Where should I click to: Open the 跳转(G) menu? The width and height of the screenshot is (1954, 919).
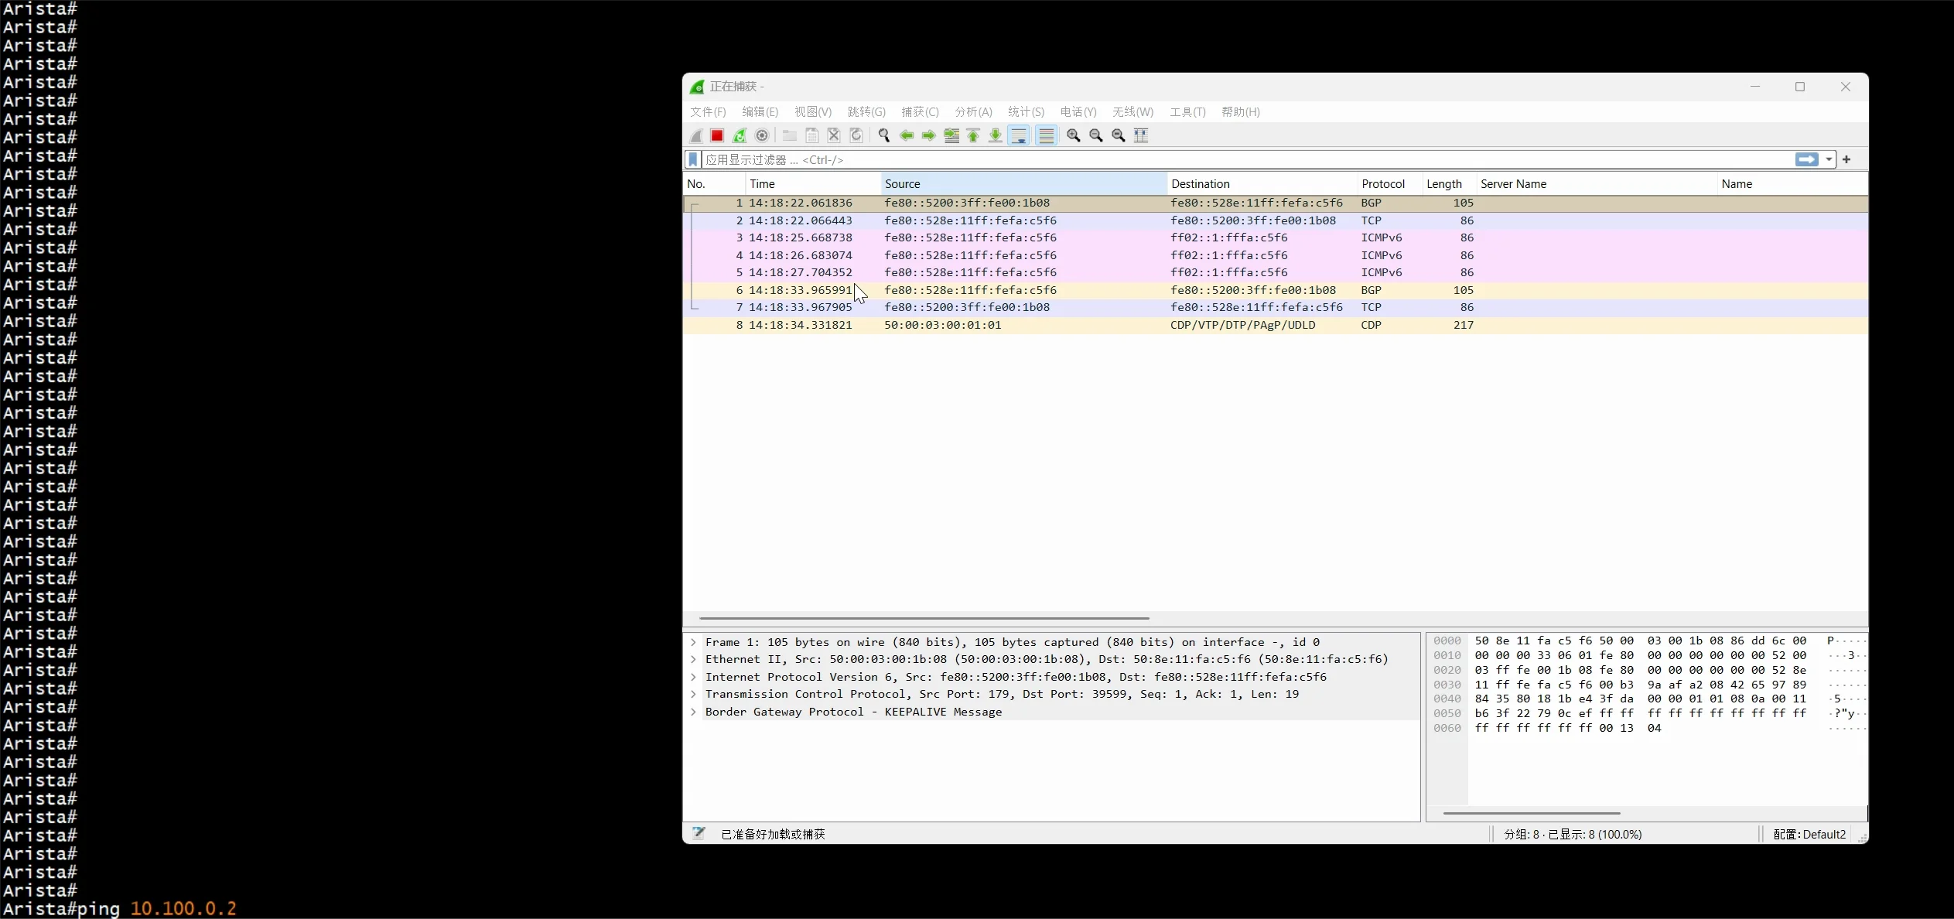click(866, 112)
